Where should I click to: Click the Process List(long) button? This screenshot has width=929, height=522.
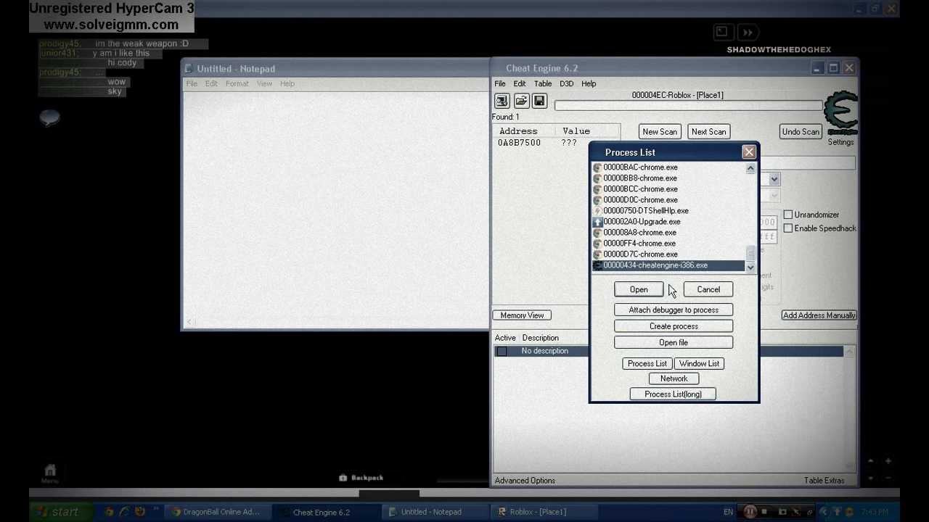click(673, 394)
